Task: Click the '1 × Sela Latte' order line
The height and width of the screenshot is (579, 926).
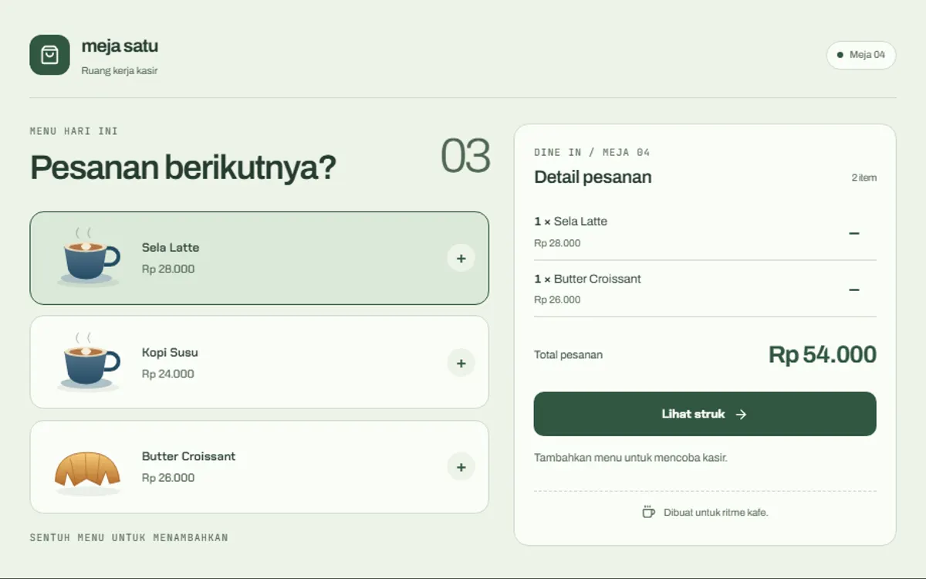Action: tap(571, 222)
